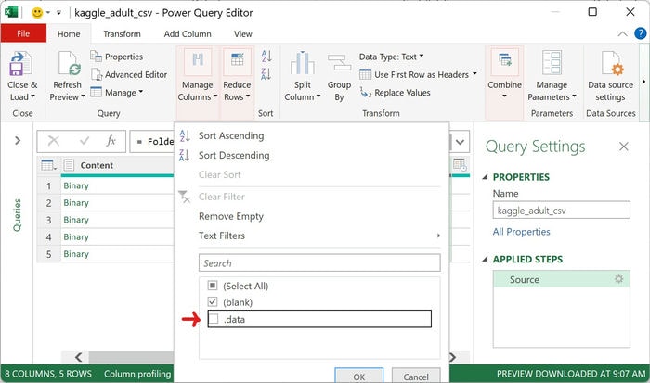
Task: Choose Remove Empty in the filter menu
Action: point(231,216)
